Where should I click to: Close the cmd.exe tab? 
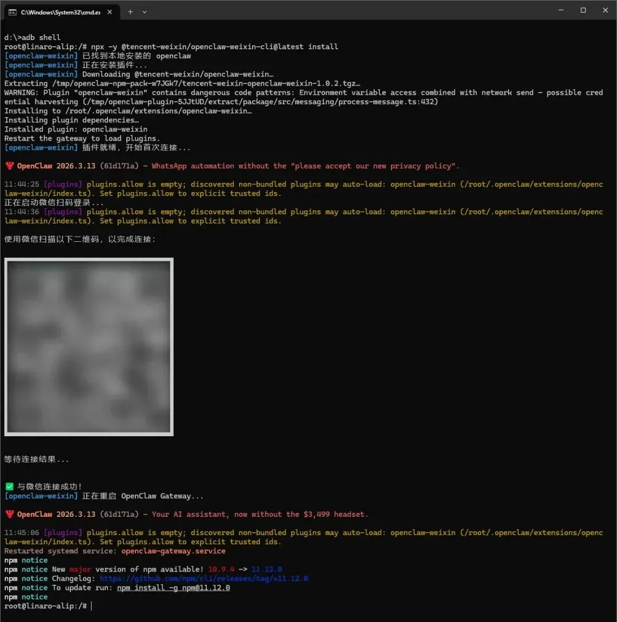pyautogui.click(x=110, y=13)
